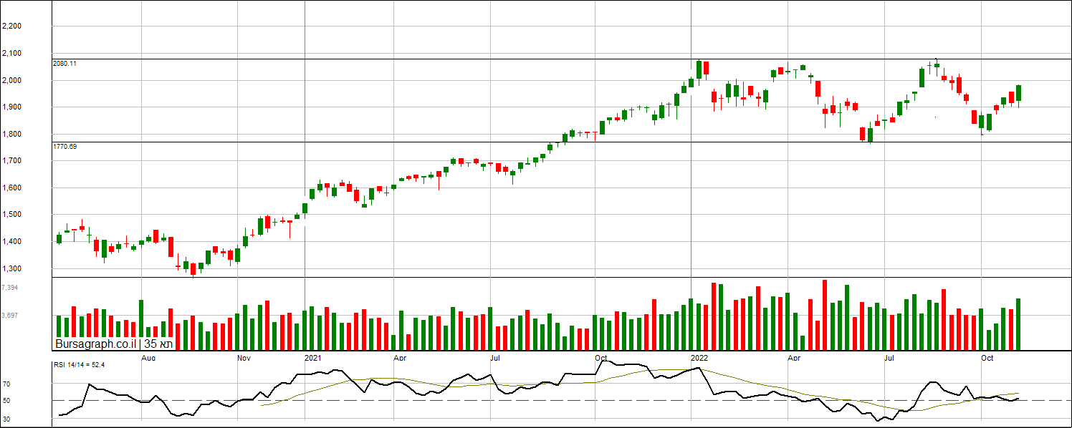Click the RSI 70 level label
1072x428 pixels.
(x=6, y=384)
